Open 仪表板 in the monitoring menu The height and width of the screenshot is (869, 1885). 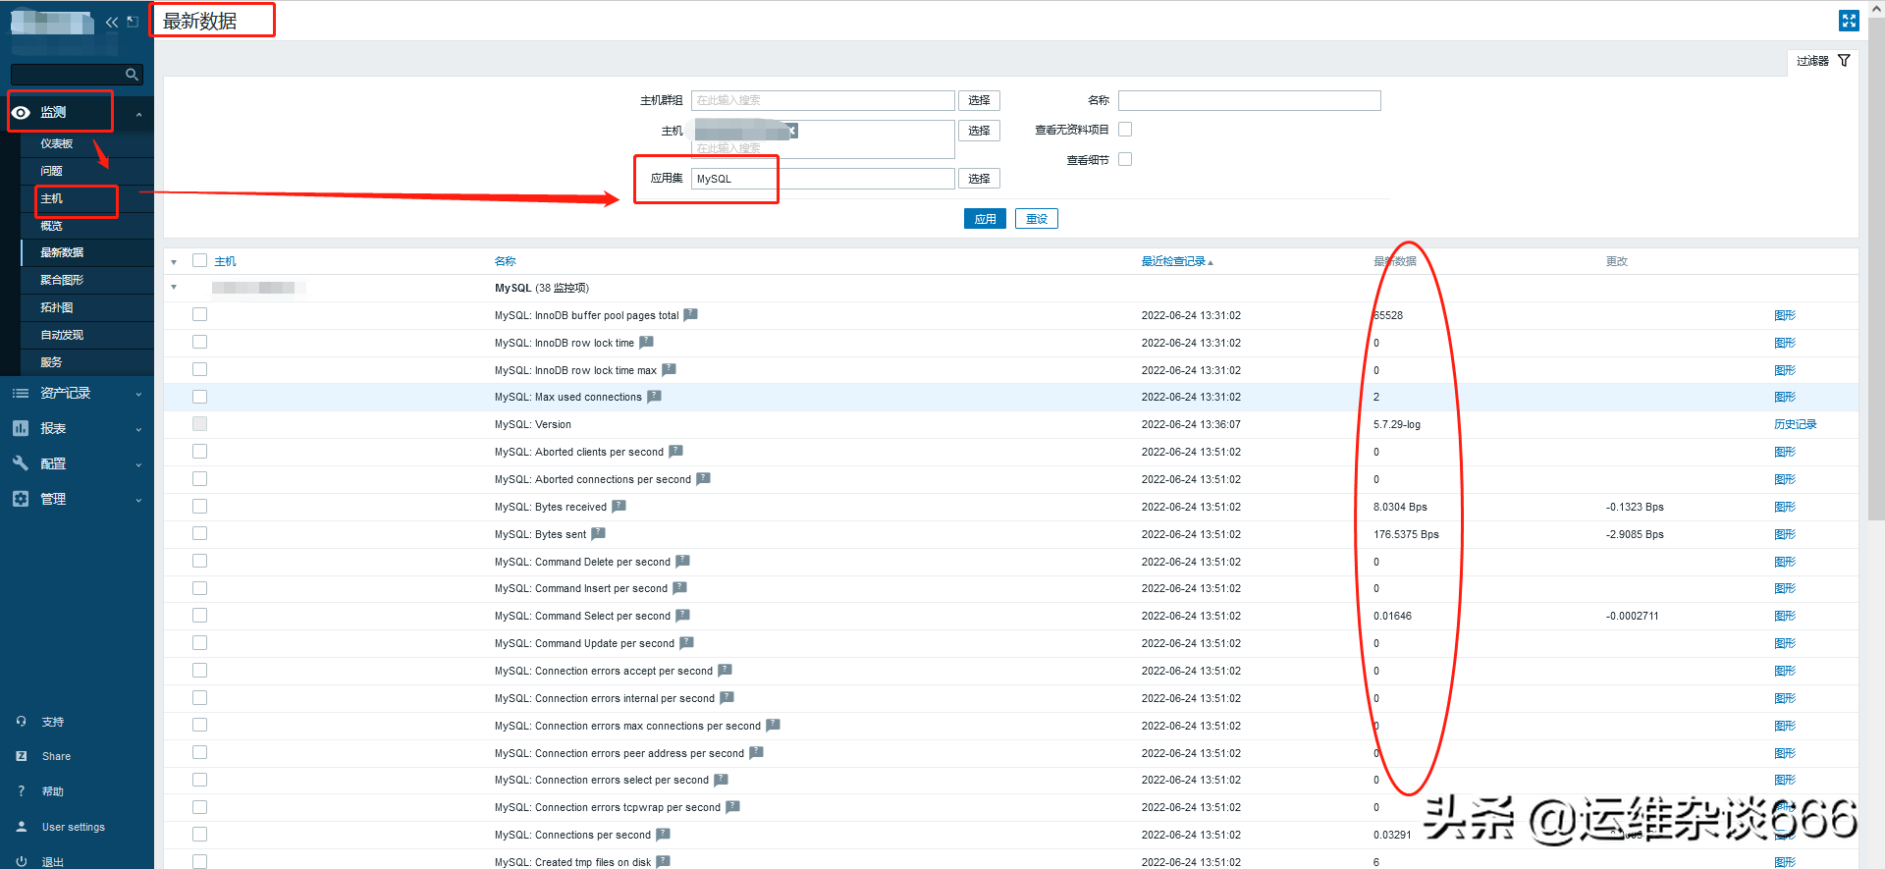click(57, 143)
